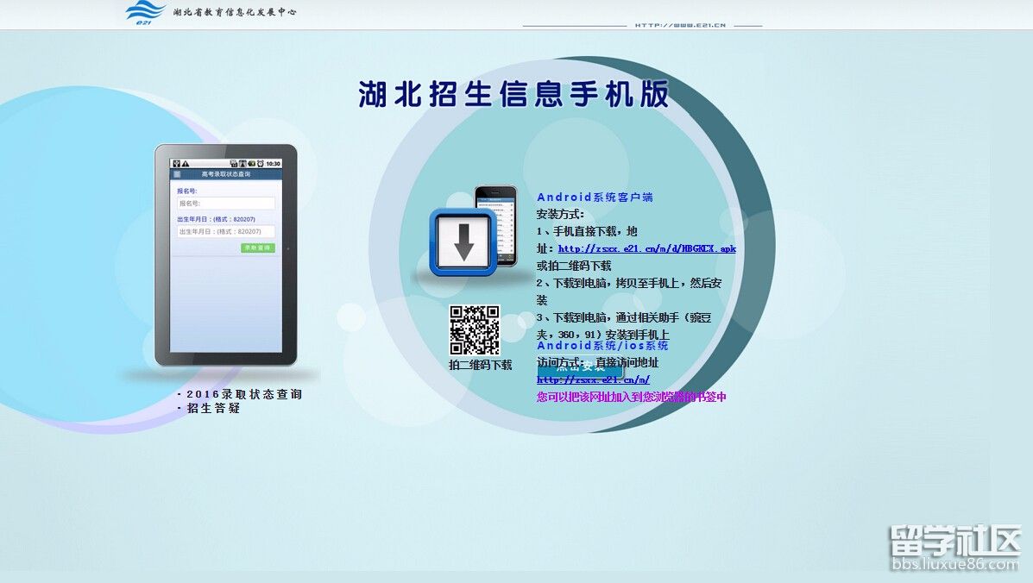Click the HTTP://WWW.E21.CN header text
This screenshot has height=583, width=1033.
click(x=680, y=25)
